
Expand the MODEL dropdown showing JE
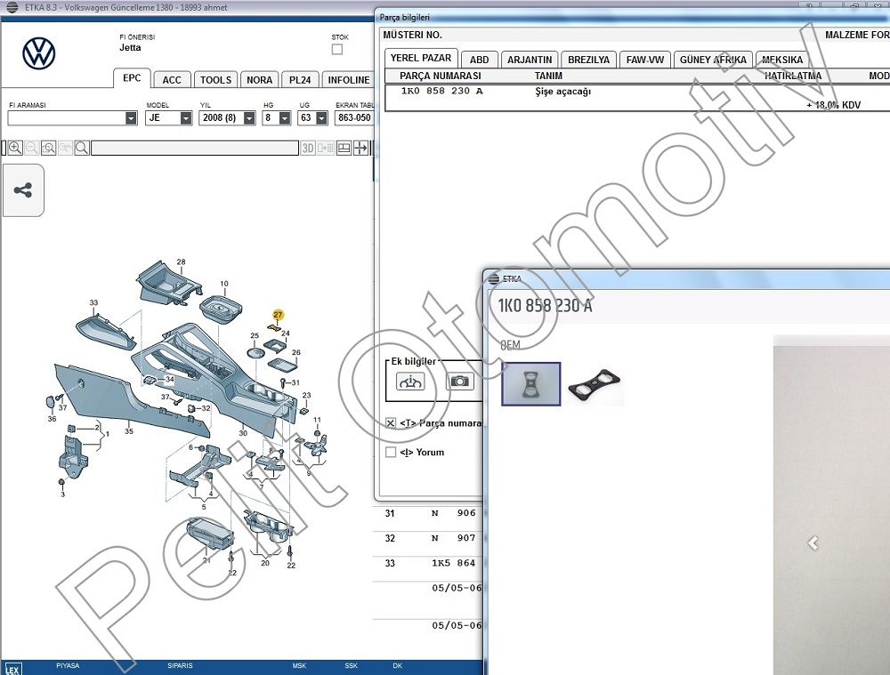186,118
